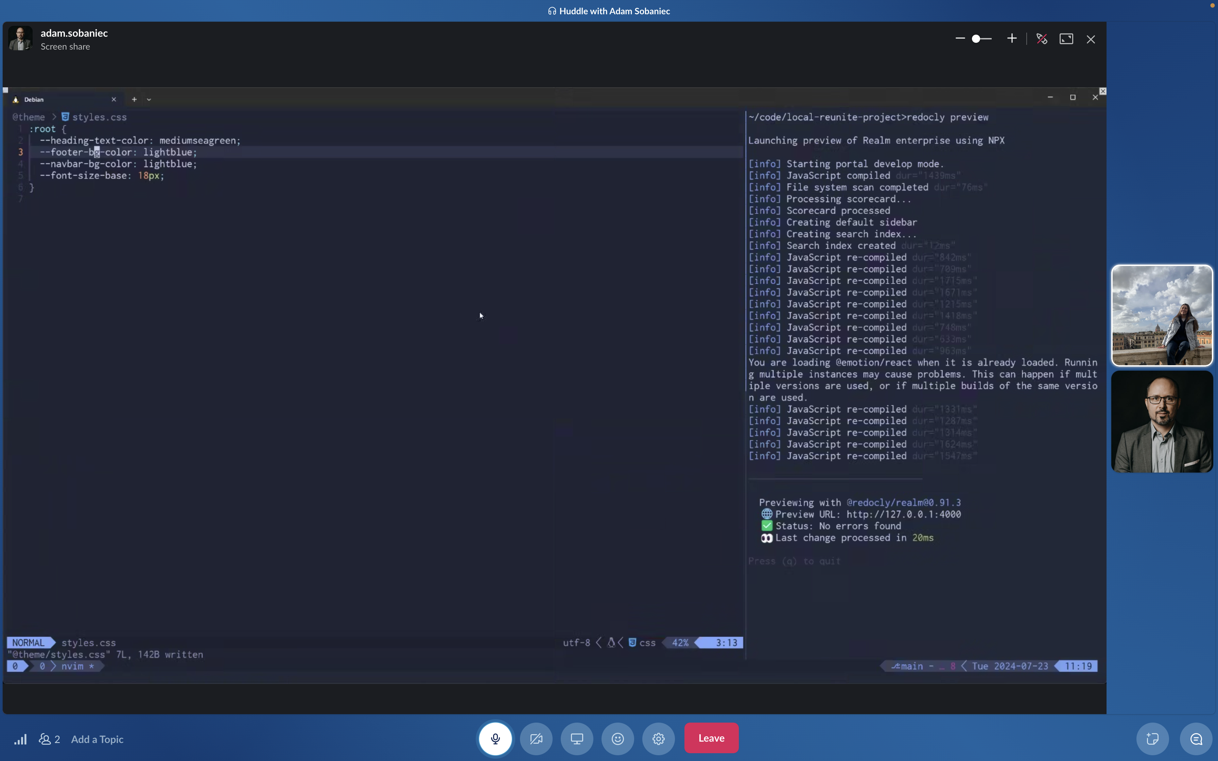The width and height of the screenshot is (1218, 761).
Task: Toggle drawing on the shared screen
Action: coord(1041,39)
